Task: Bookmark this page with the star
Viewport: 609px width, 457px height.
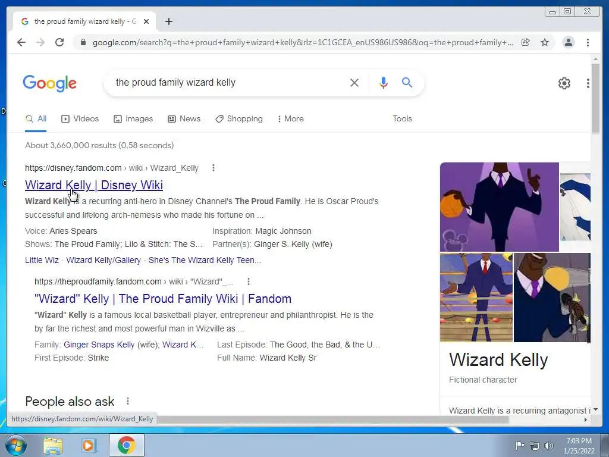Action: click(x=545, y=42)
